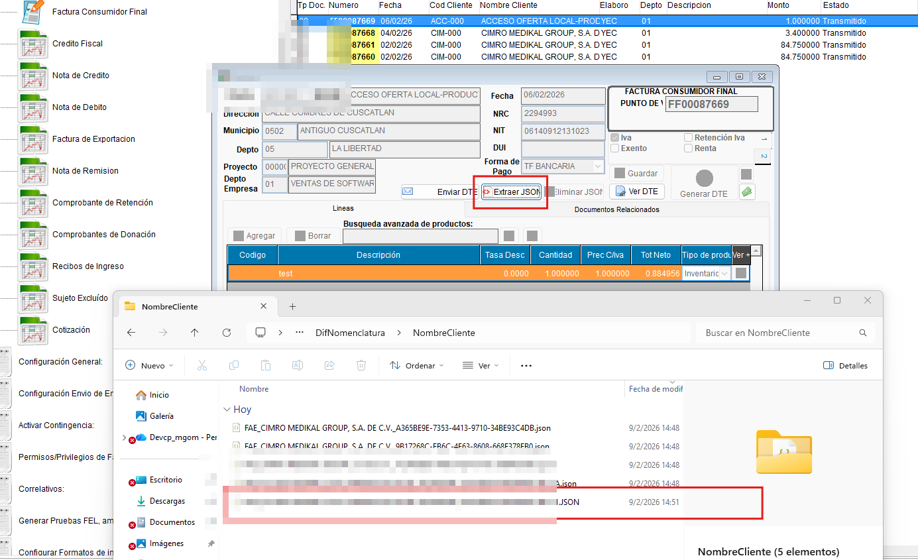Click the gray circle Generar DTE icon
The width and height of the screenshot is (918, 560).
point(704,178)
